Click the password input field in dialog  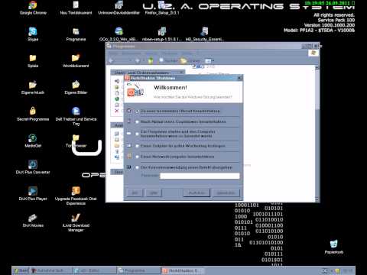[200, 176]
